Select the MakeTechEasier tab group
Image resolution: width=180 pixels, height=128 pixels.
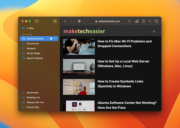click(39, 39)
